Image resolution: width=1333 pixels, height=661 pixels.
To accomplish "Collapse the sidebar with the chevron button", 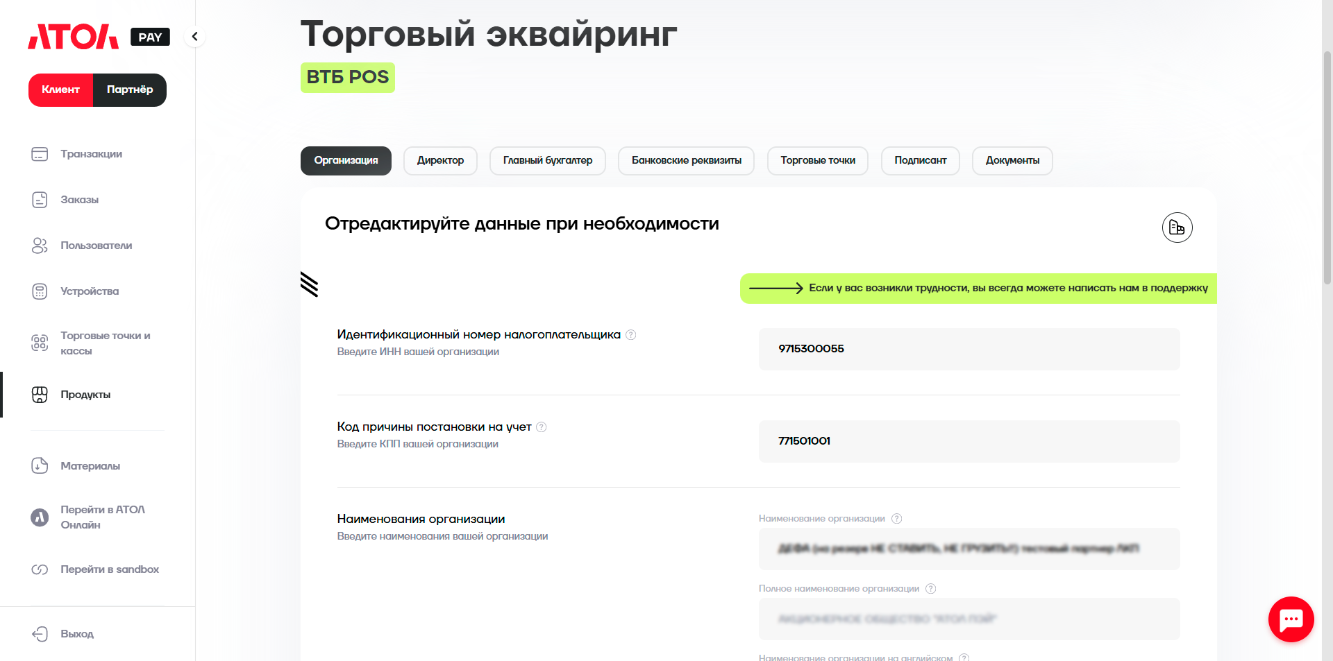I will tap(195, 37).
